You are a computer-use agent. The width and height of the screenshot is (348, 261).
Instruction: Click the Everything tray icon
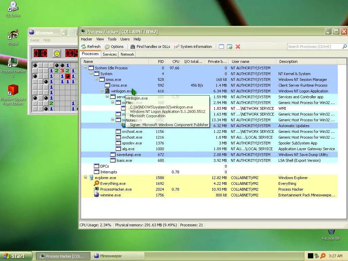(323, 256)
